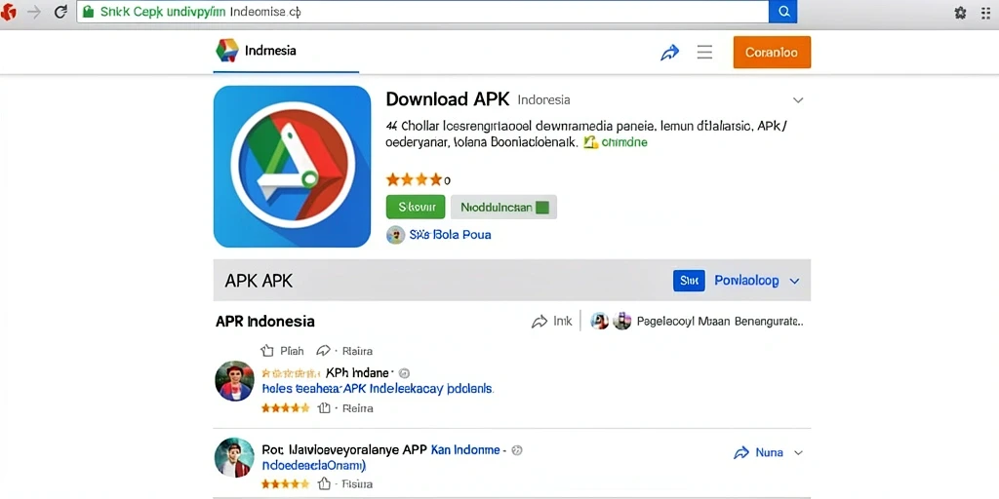Click the first review's blue text line

378,388
